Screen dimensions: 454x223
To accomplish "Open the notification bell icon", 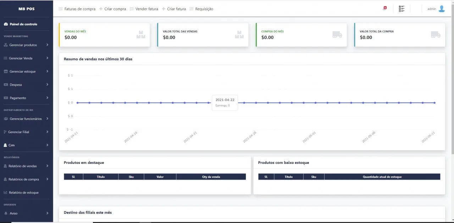I will tap(384, 8).
